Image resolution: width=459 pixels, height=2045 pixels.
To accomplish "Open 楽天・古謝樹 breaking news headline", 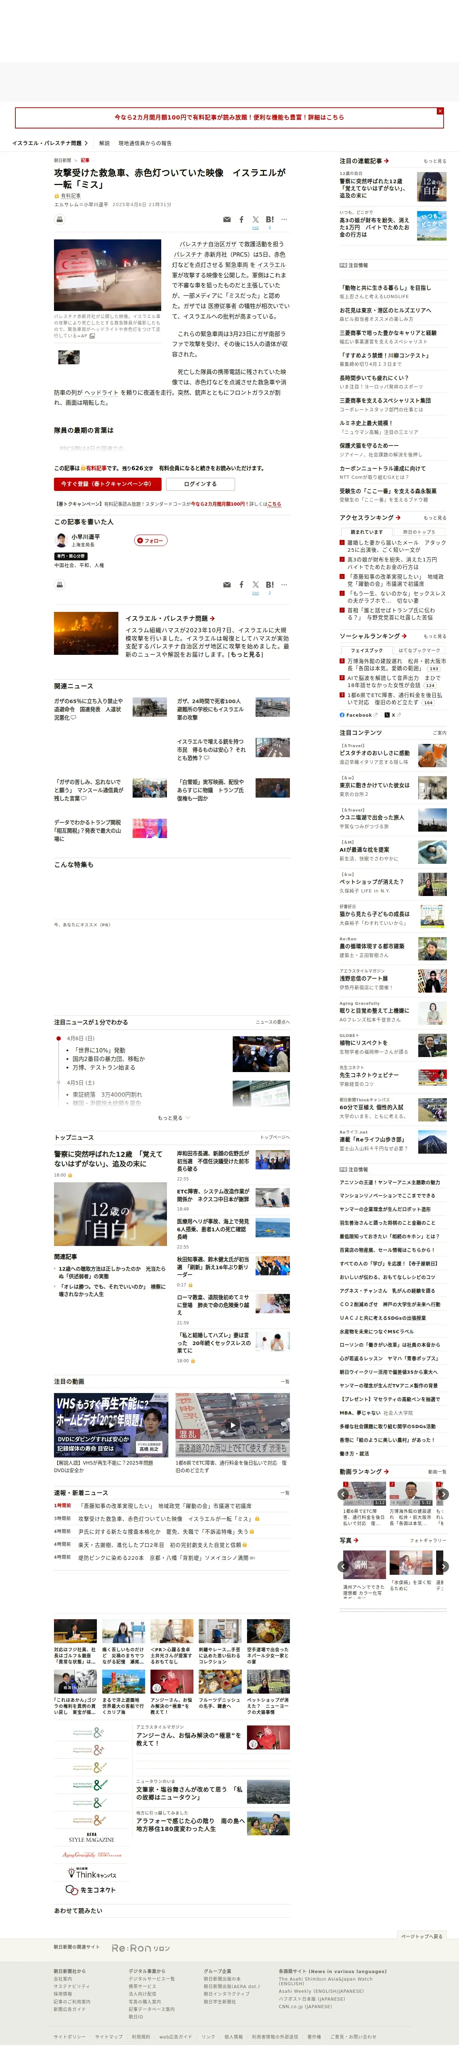I will (x=159, y=1545).
